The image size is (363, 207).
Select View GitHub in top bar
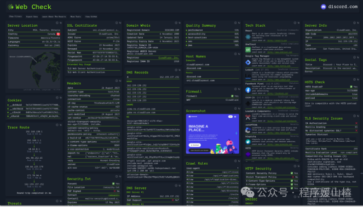click(x=91, y=17)
